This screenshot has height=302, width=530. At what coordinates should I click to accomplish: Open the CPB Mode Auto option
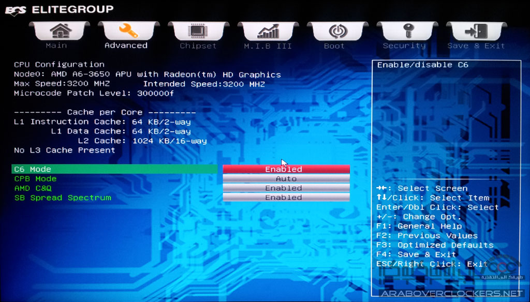286,179
